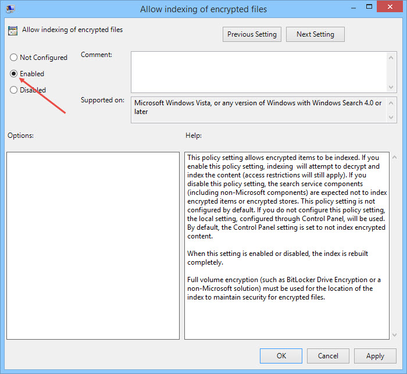Click the 'Options:' label
407x374 pixels.
20,136
